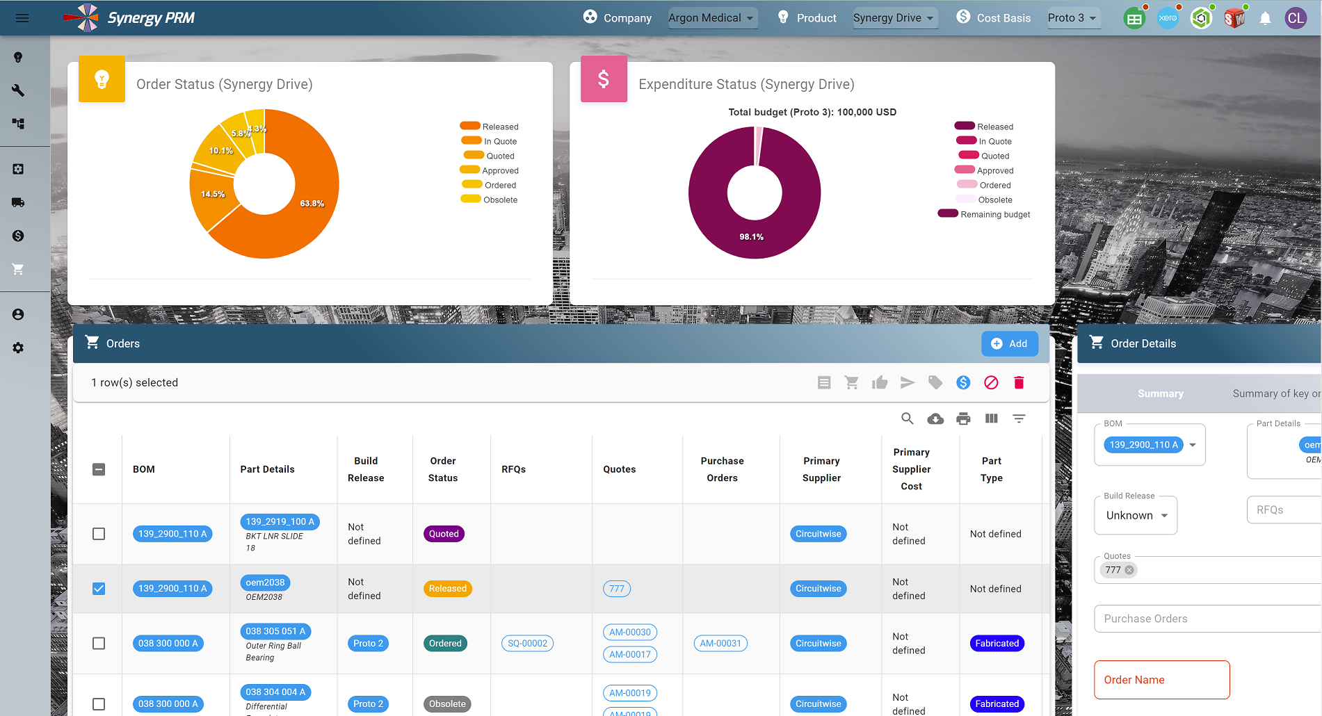
Task: Sort by the Part Details column header
Action: coord(267,469)
